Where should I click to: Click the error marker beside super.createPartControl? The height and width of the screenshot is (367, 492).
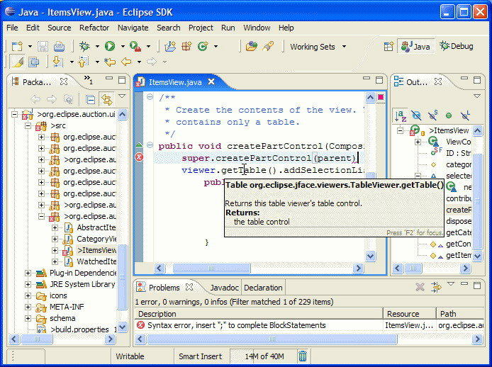click(140, 157)
